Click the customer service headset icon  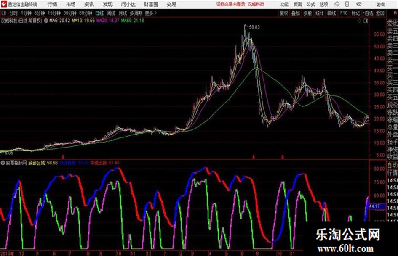tap(337, 4)
